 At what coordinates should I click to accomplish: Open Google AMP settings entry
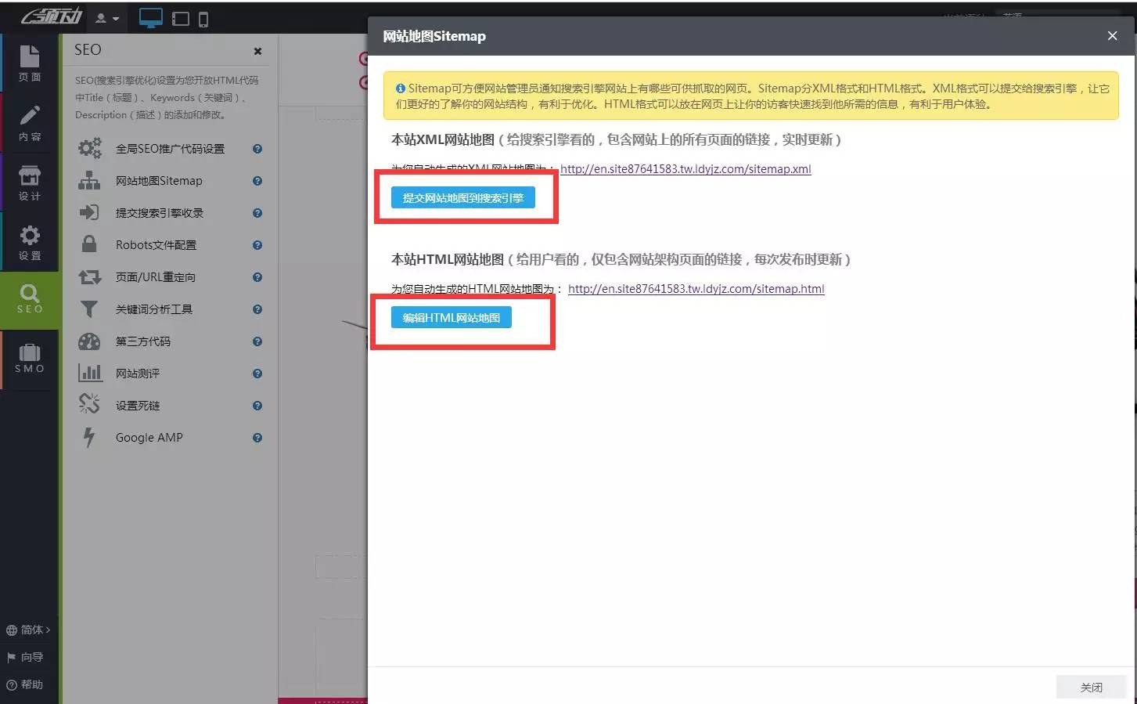click(149, 438)
